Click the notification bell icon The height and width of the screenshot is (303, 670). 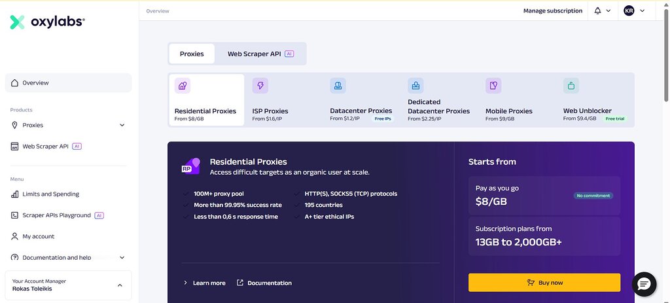[x=597, y=10]
